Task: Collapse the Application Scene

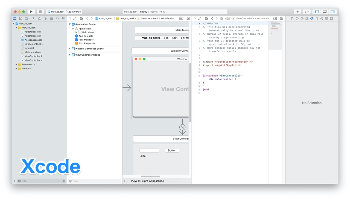Action: pos(69,24)
